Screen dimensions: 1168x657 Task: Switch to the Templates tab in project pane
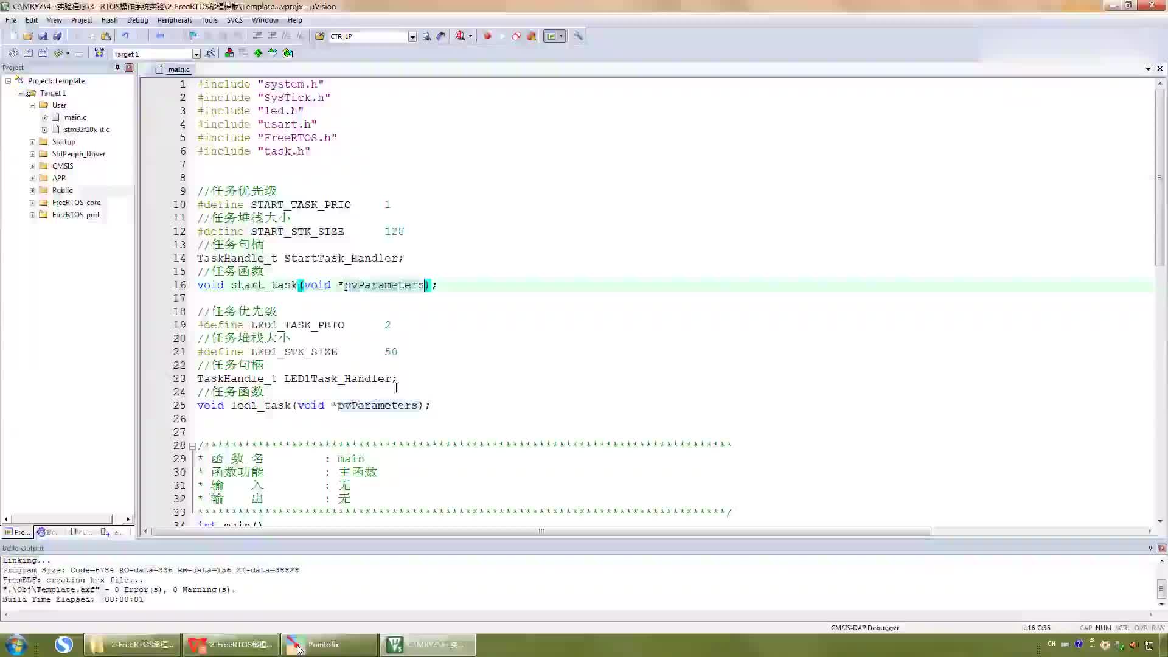click(111, 532)
